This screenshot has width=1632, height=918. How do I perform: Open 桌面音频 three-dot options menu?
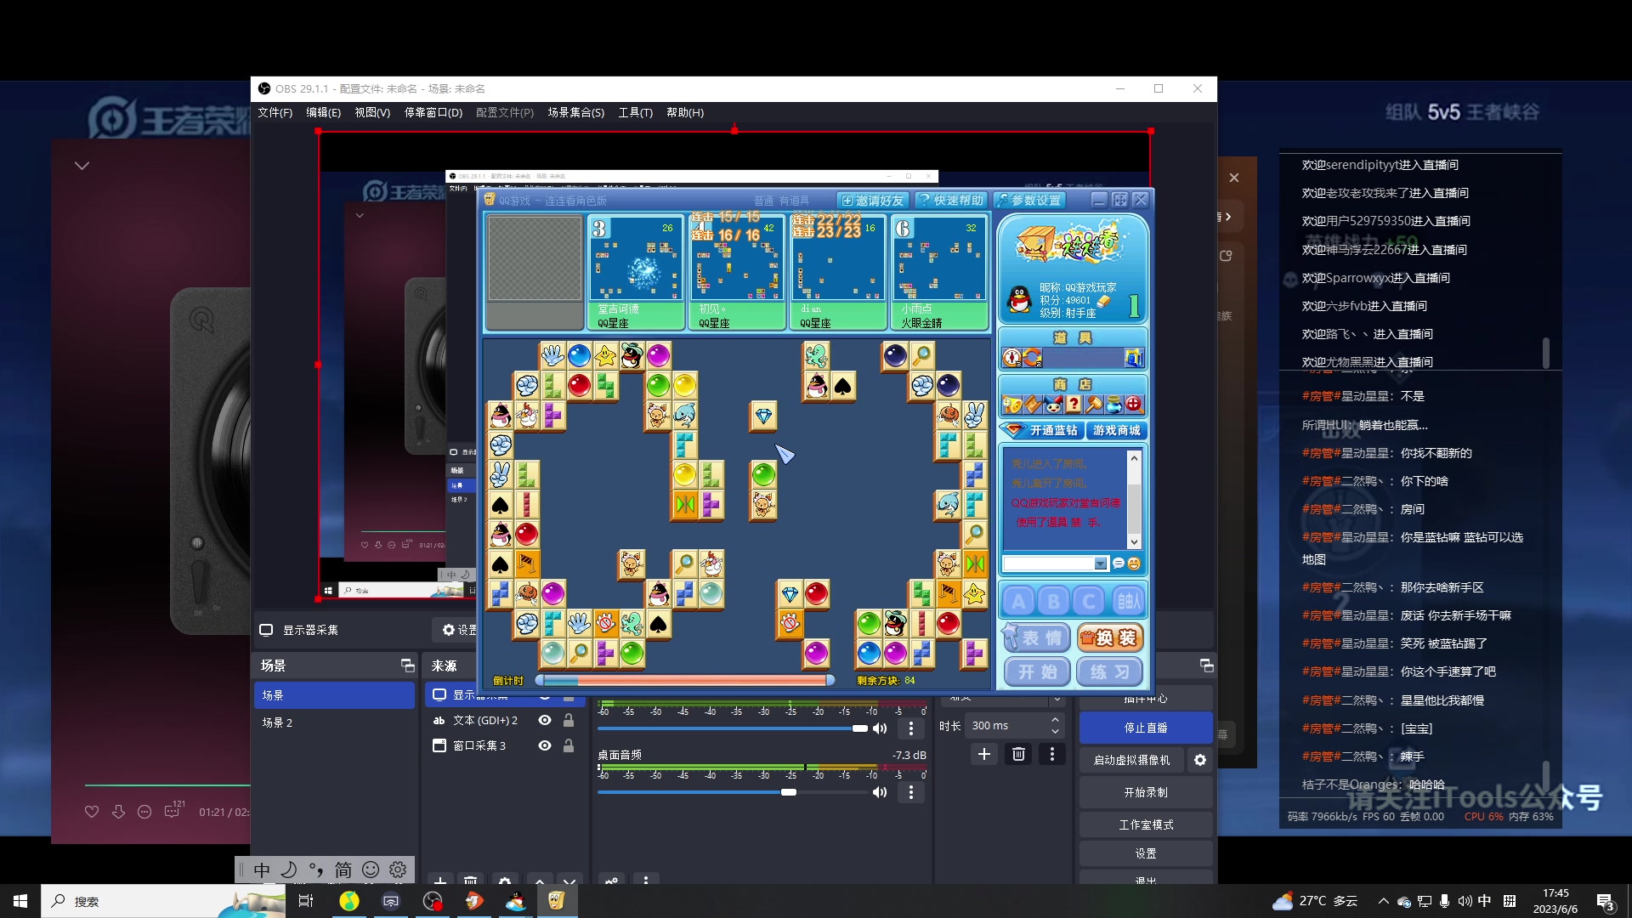(911, 792)
